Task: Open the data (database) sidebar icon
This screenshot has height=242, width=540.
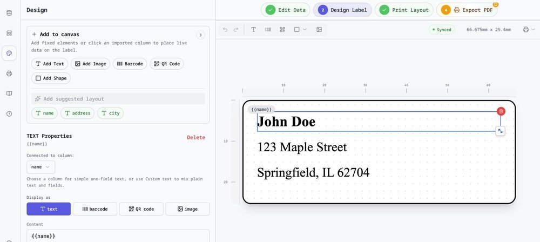Action: [9, 13]
